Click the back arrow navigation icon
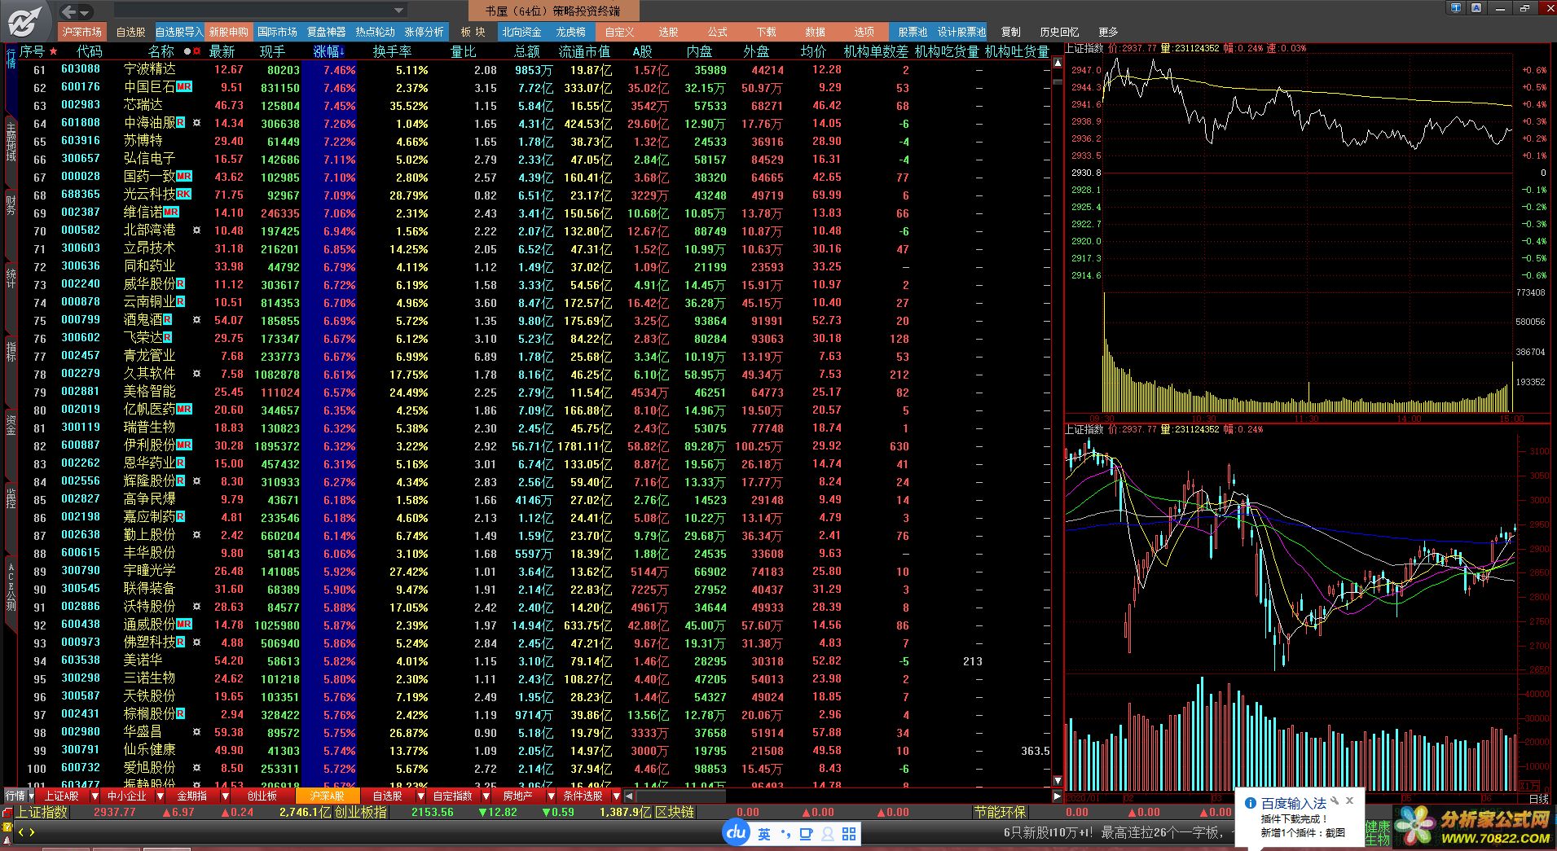The height and width of the screenshot is (851, 1557). pyautogui.click(x=68, y=11)
